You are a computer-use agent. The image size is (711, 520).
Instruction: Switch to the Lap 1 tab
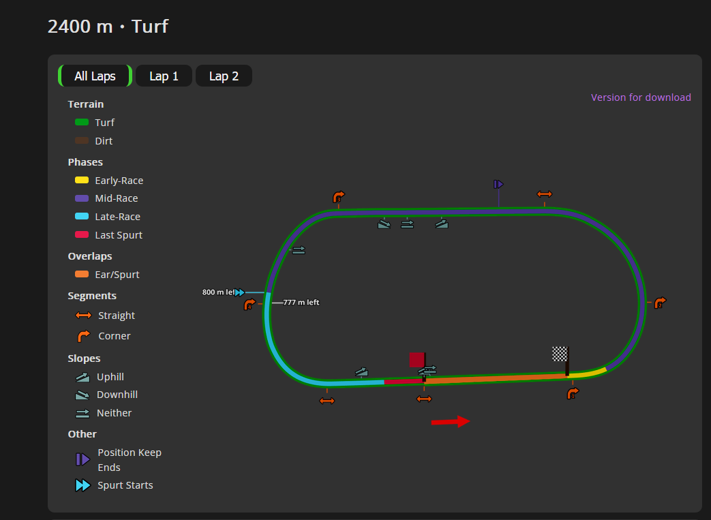[x=164, y=76]
